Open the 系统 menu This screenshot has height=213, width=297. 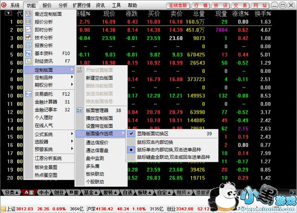15,5
